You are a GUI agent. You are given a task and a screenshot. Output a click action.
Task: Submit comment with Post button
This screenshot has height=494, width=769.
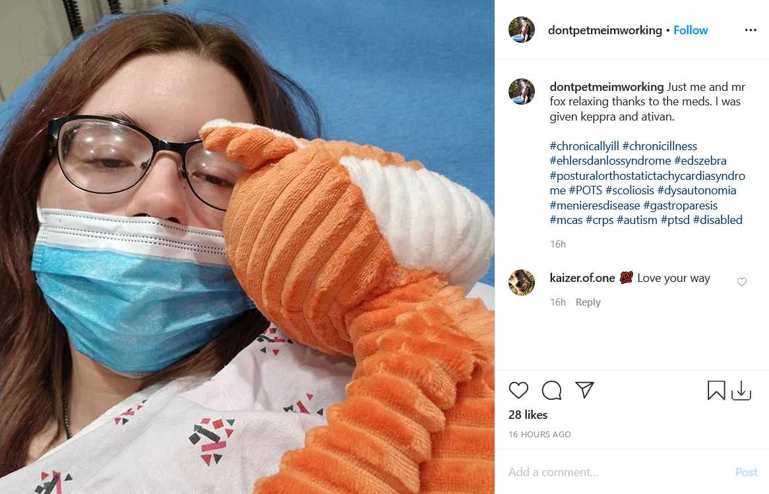pyautogui.click(x=746, y=472)
